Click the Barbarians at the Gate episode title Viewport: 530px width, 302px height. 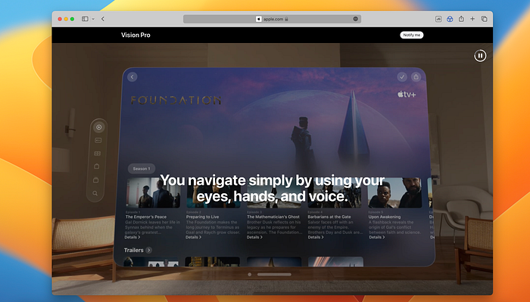tap(329, 217)
